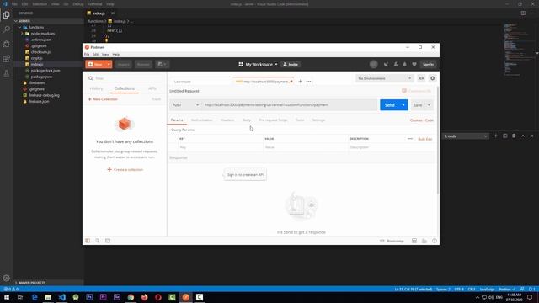
Task: Open Postman app from Windows taskbar
Action: 185,297
